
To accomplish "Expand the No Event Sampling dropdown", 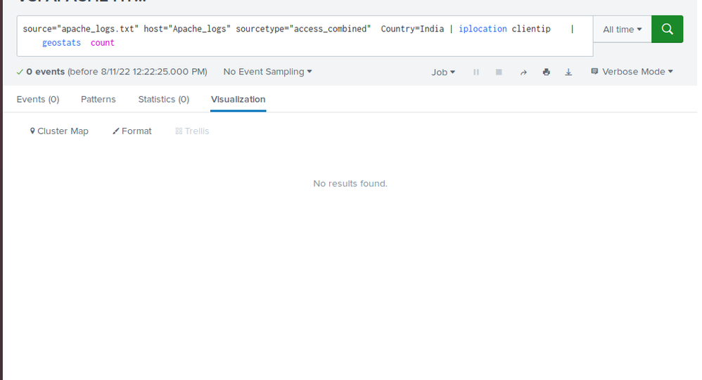I will point(267,72).
